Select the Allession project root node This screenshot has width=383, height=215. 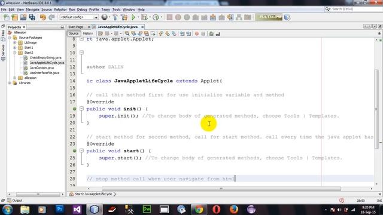(20, 32)
